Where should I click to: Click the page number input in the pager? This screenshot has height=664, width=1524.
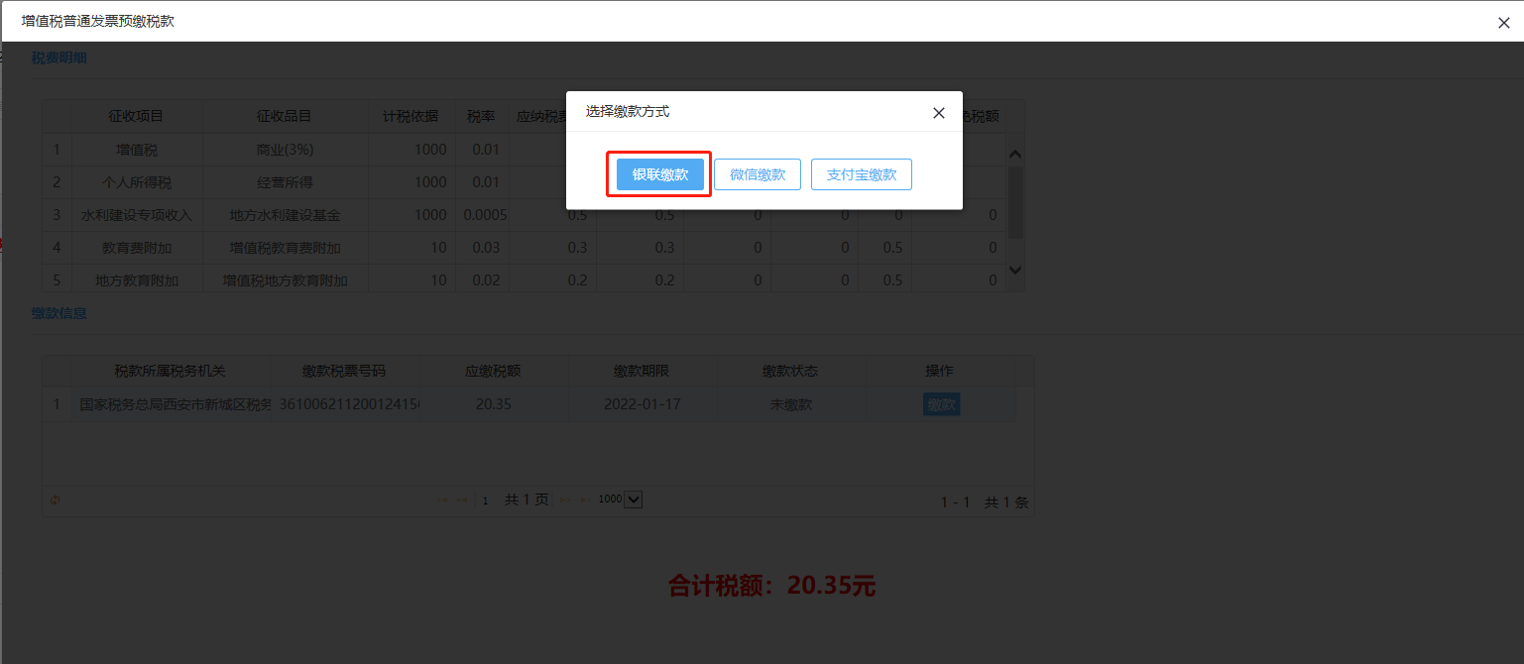(486, 500)
